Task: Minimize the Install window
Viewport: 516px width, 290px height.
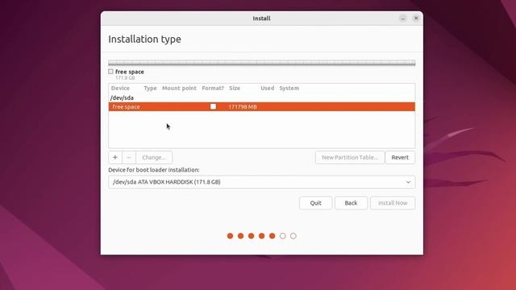Action: 403,19
